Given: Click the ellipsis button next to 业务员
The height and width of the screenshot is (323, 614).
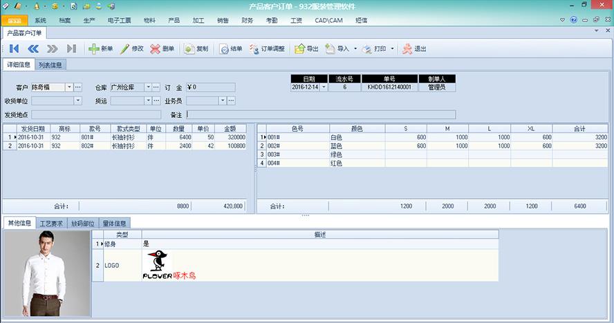Looking at the screenshot, I should point(232,101).
